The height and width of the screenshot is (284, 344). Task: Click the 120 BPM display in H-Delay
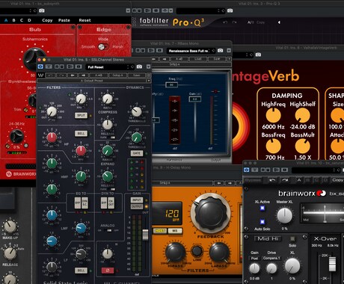tap(168, 214)
